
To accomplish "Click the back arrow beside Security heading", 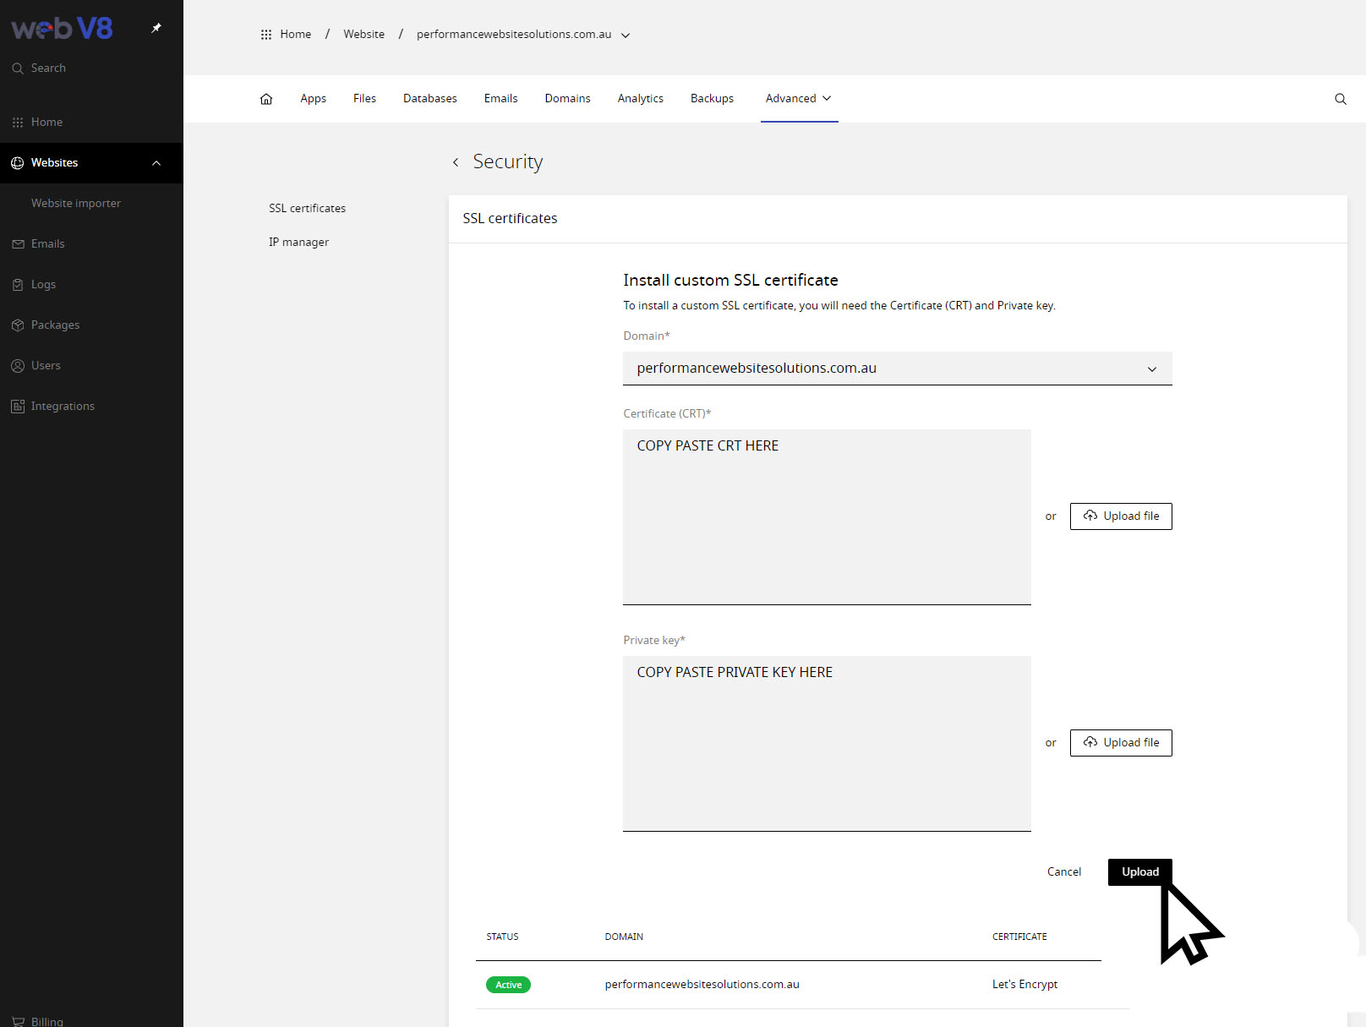I will (x=456, y=161).
